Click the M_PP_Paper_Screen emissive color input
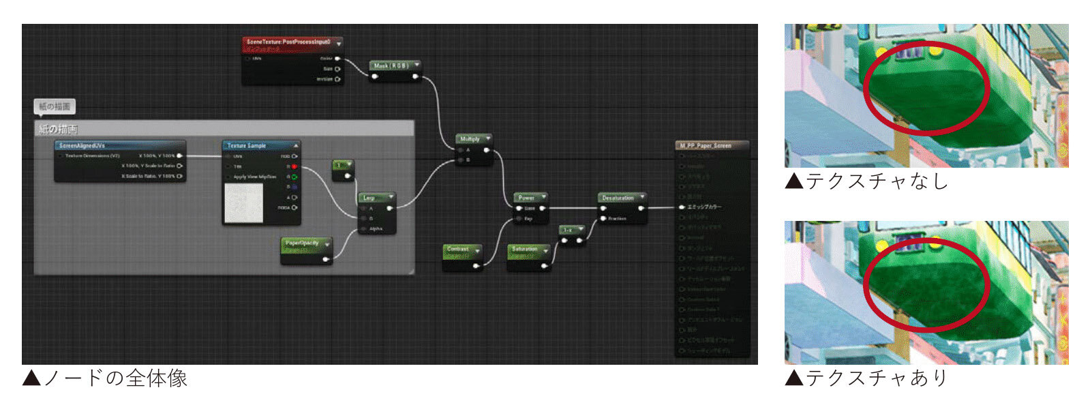The width and height of the screenshot is (1090, 405). [682, 207]
